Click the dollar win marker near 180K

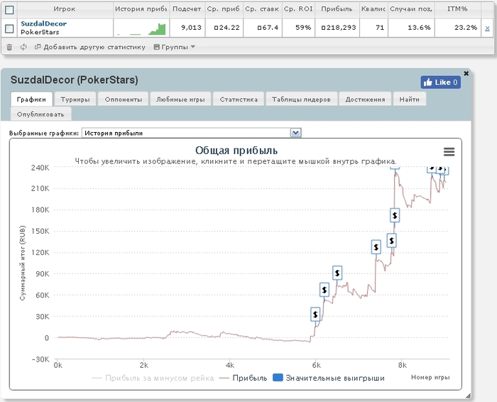click(395, 215)
